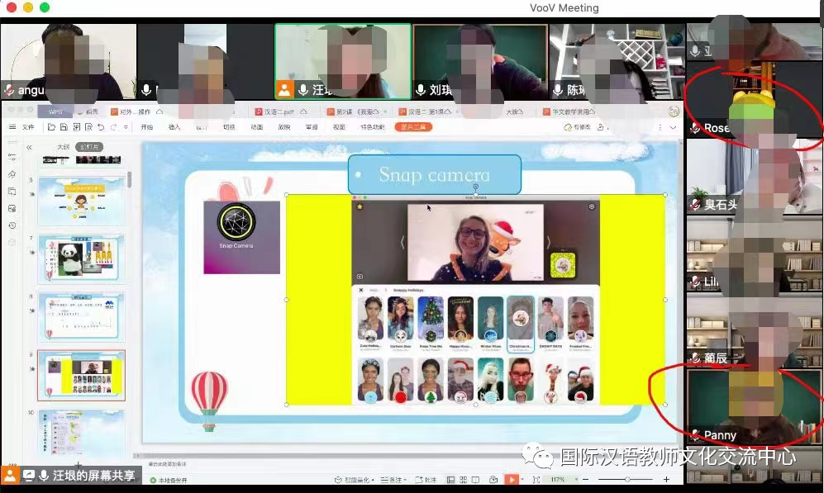Click the redo arrow icon

(x=113, y=127)
